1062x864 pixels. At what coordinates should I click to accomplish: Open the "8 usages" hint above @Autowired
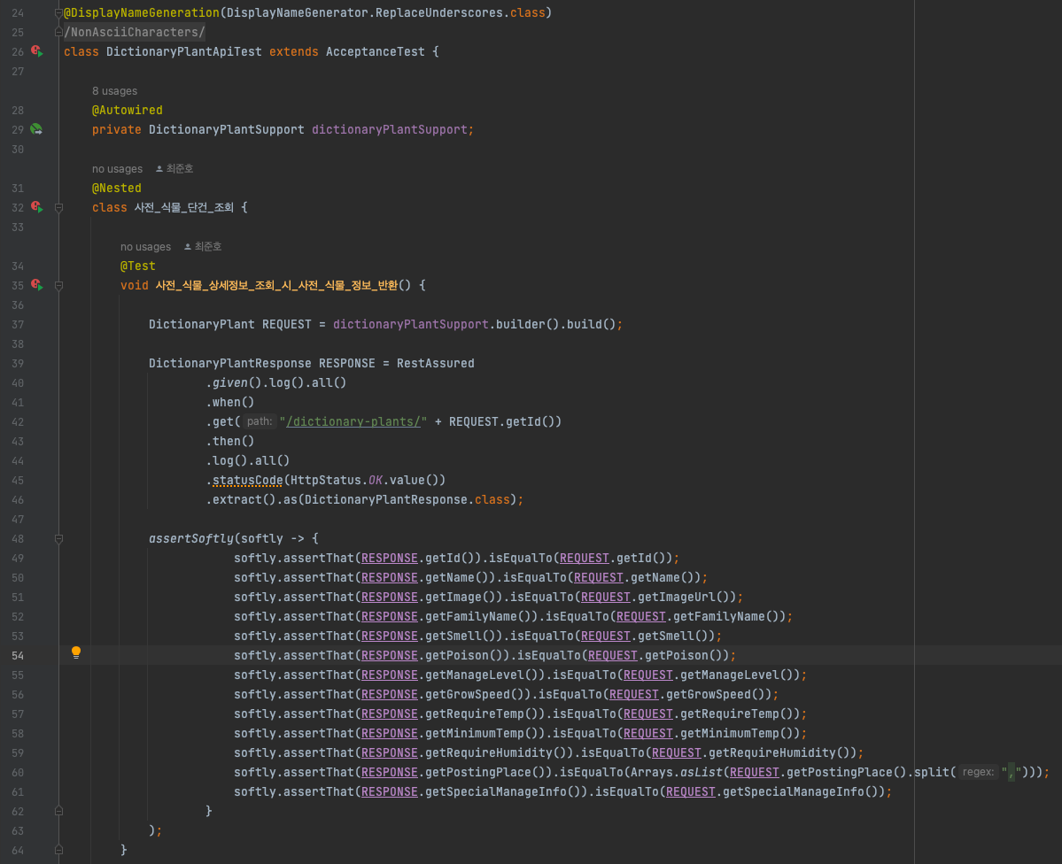click(x=114, y=91)
